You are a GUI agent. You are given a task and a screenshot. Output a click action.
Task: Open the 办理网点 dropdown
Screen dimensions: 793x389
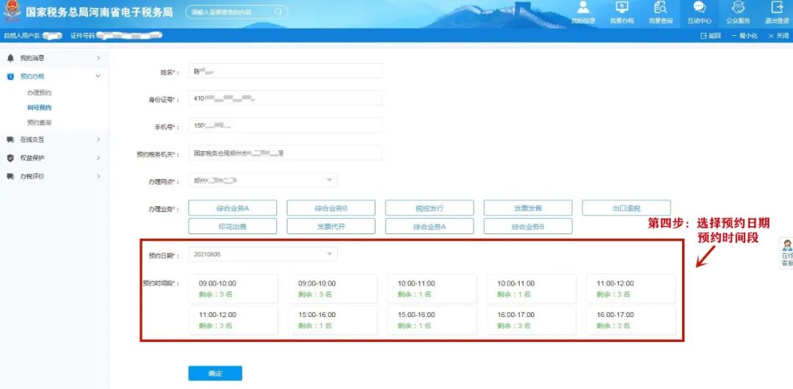(x=263, y=180)
